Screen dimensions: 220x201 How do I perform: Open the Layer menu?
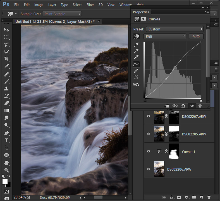pyautogui.click(x=52, y=5)
